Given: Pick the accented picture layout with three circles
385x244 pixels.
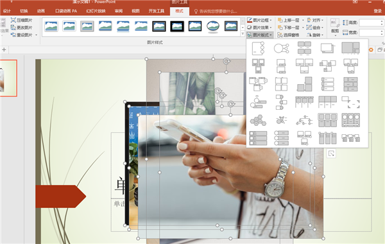Looking at the screenshot, I should [x=258, y=48].
